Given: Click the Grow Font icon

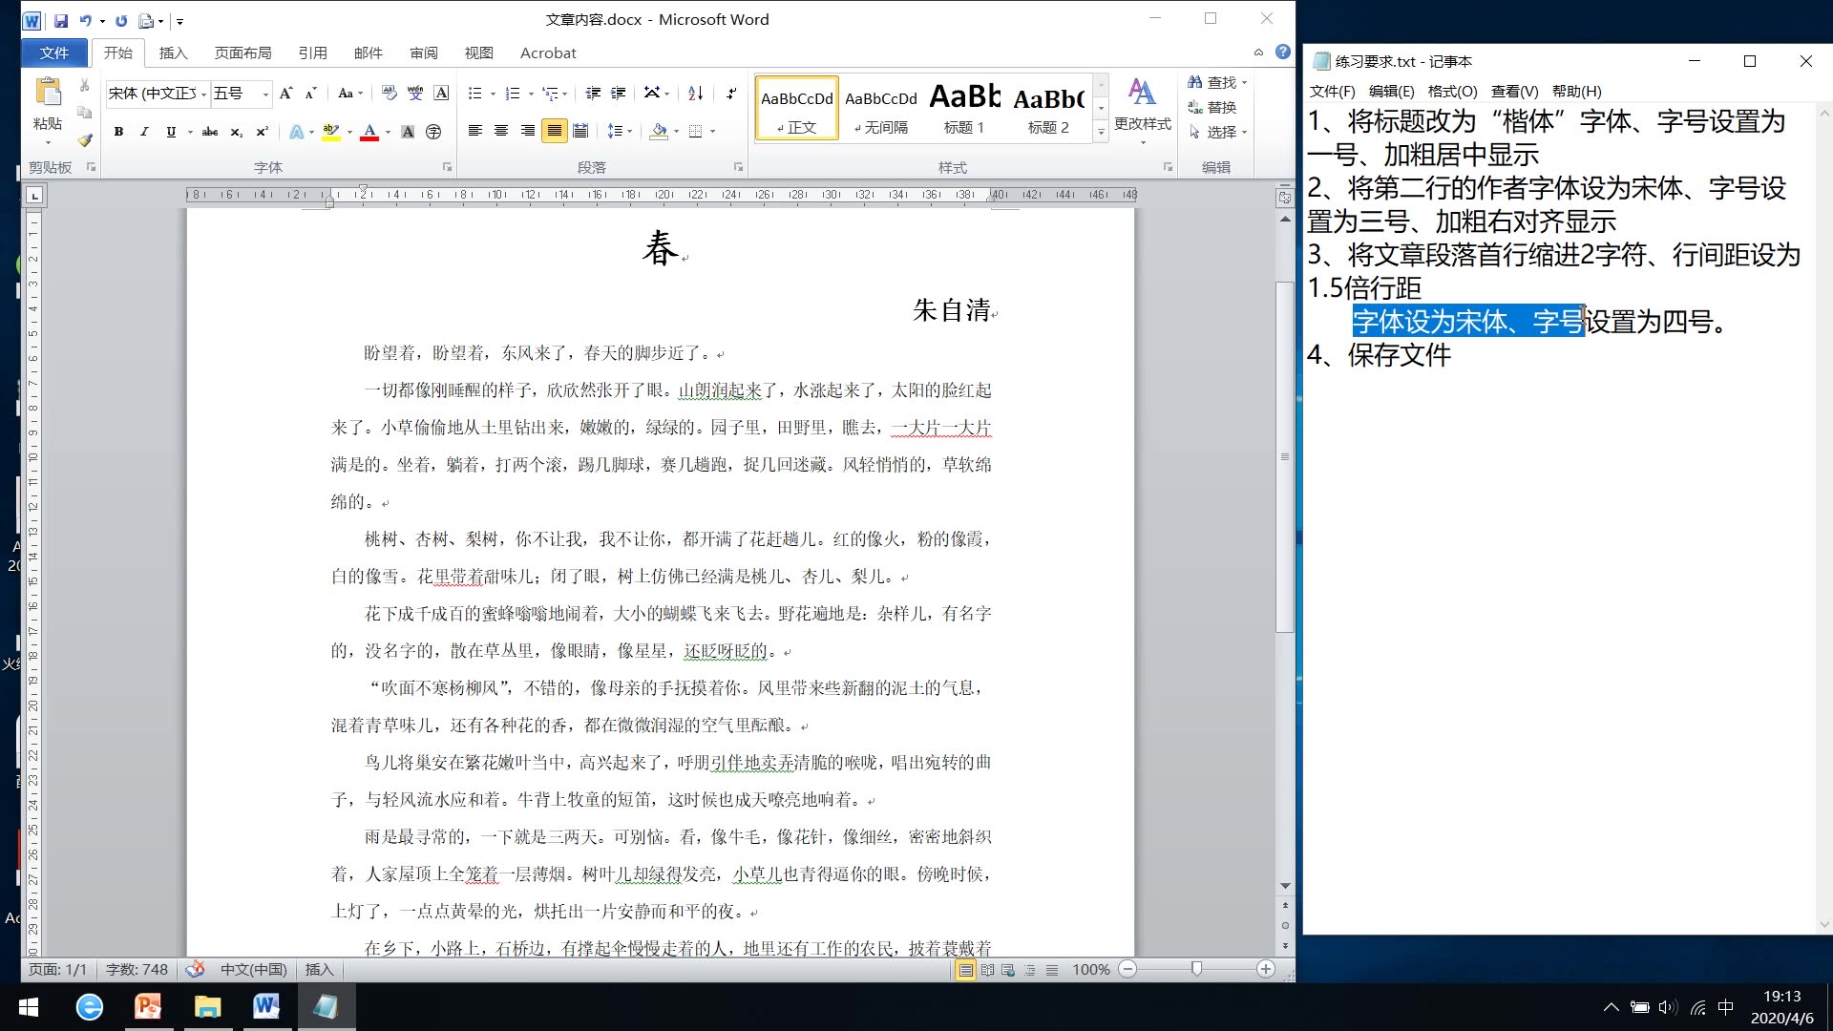Looking at the screenshot, I should click(x=286, y=93).
